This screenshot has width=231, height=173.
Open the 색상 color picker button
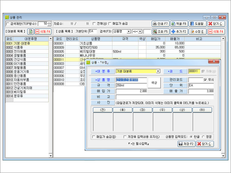click(x=154, y=83)
